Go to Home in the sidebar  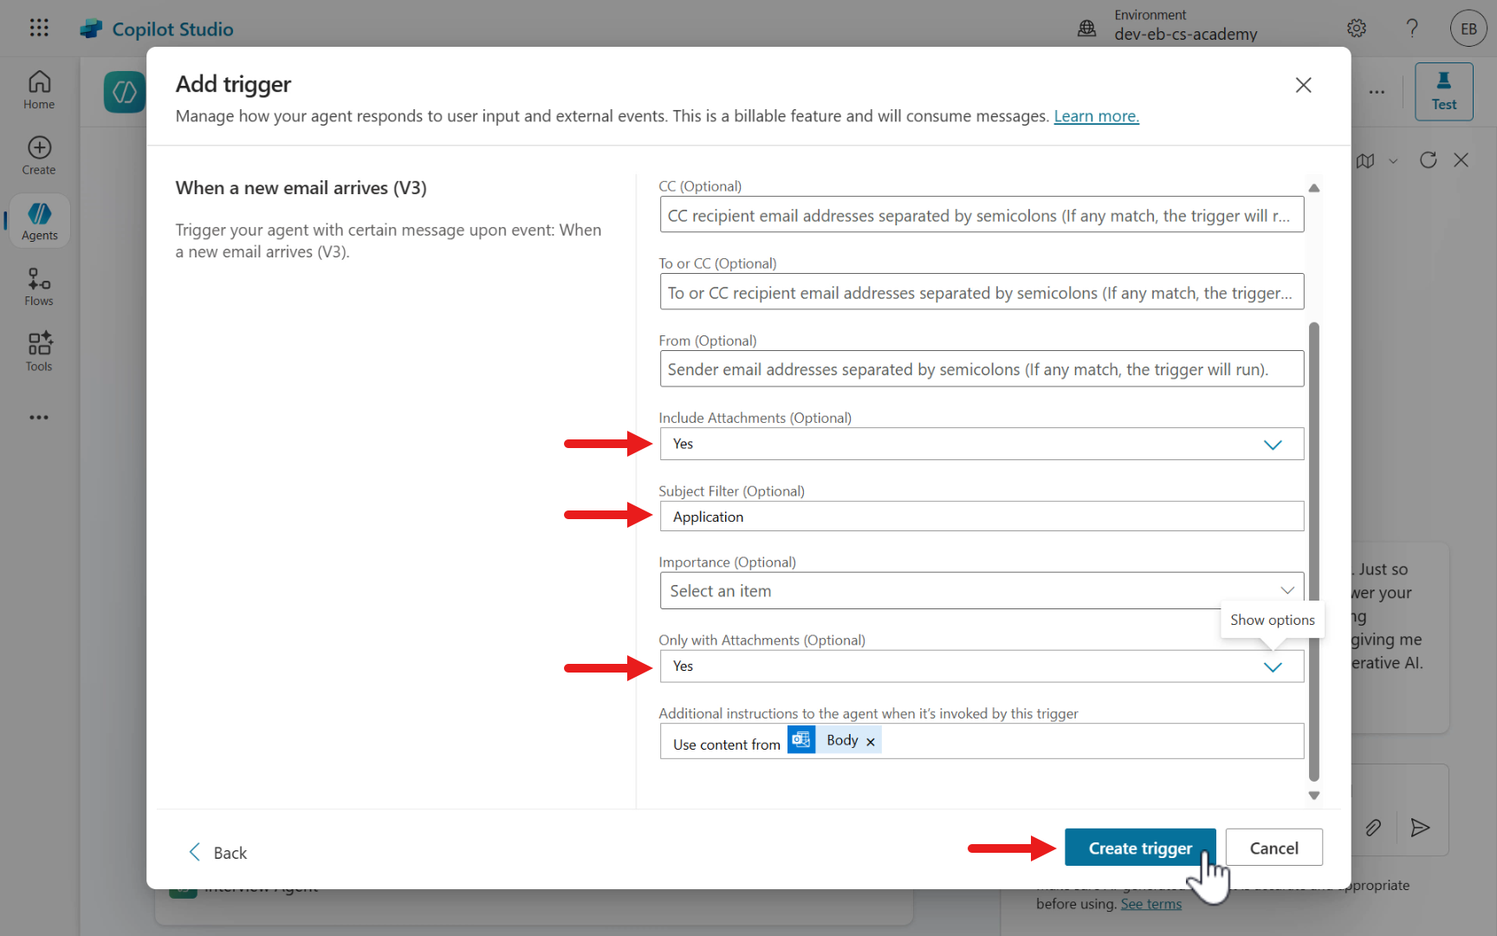tap(39, 90)
